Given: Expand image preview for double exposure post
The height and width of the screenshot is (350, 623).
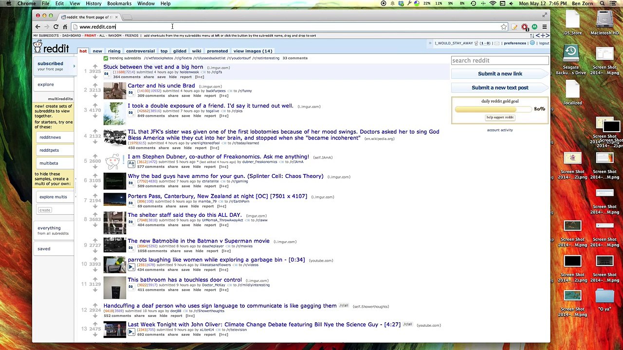Looking at the screenshot, I should pyautogui.click(x=130, y=113).
